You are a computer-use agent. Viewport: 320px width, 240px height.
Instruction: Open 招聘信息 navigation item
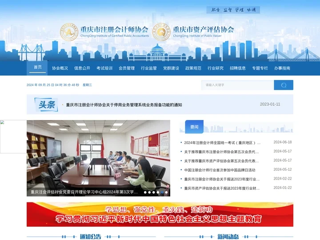(238, 68)
